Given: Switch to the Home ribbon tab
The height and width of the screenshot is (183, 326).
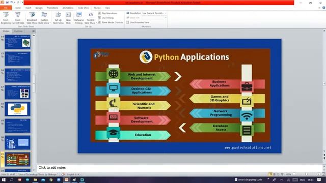Looking at the screenshot, I should (18, 8).
